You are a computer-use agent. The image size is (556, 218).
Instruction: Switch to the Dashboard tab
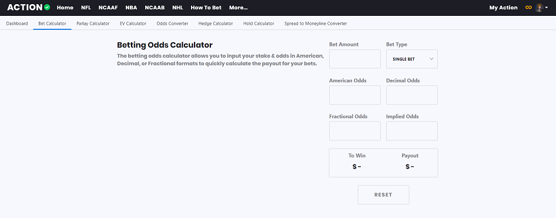pyautogui.click(x=17, y=24)
